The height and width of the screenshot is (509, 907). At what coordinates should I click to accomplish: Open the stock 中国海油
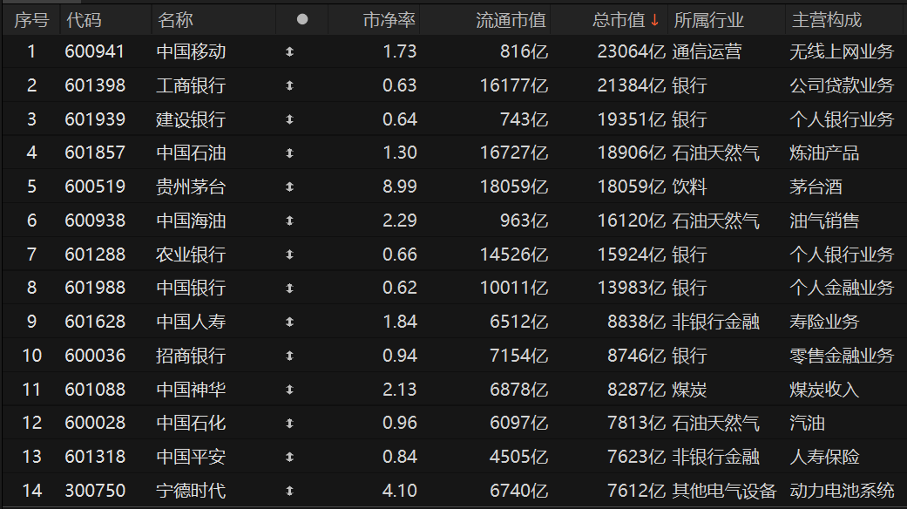pos(189,221)
